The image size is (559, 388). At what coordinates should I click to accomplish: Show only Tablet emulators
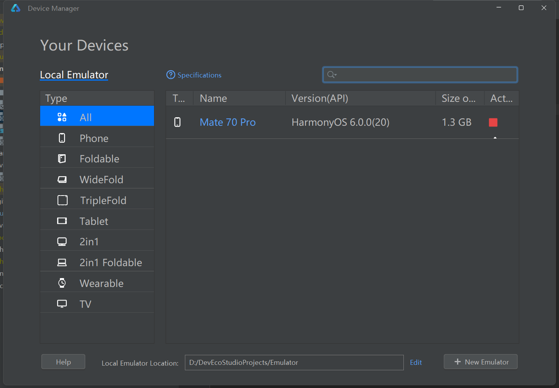[x=94, y=221]
